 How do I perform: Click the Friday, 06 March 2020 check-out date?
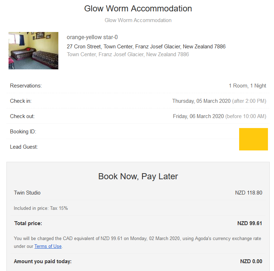(198, 116)
